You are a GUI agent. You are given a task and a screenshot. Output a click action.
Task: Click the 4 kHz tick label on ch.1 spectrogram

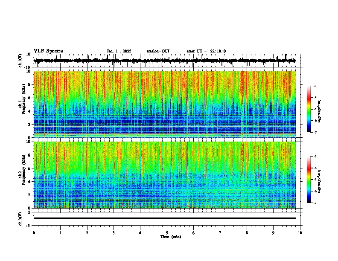coord(29,111)
